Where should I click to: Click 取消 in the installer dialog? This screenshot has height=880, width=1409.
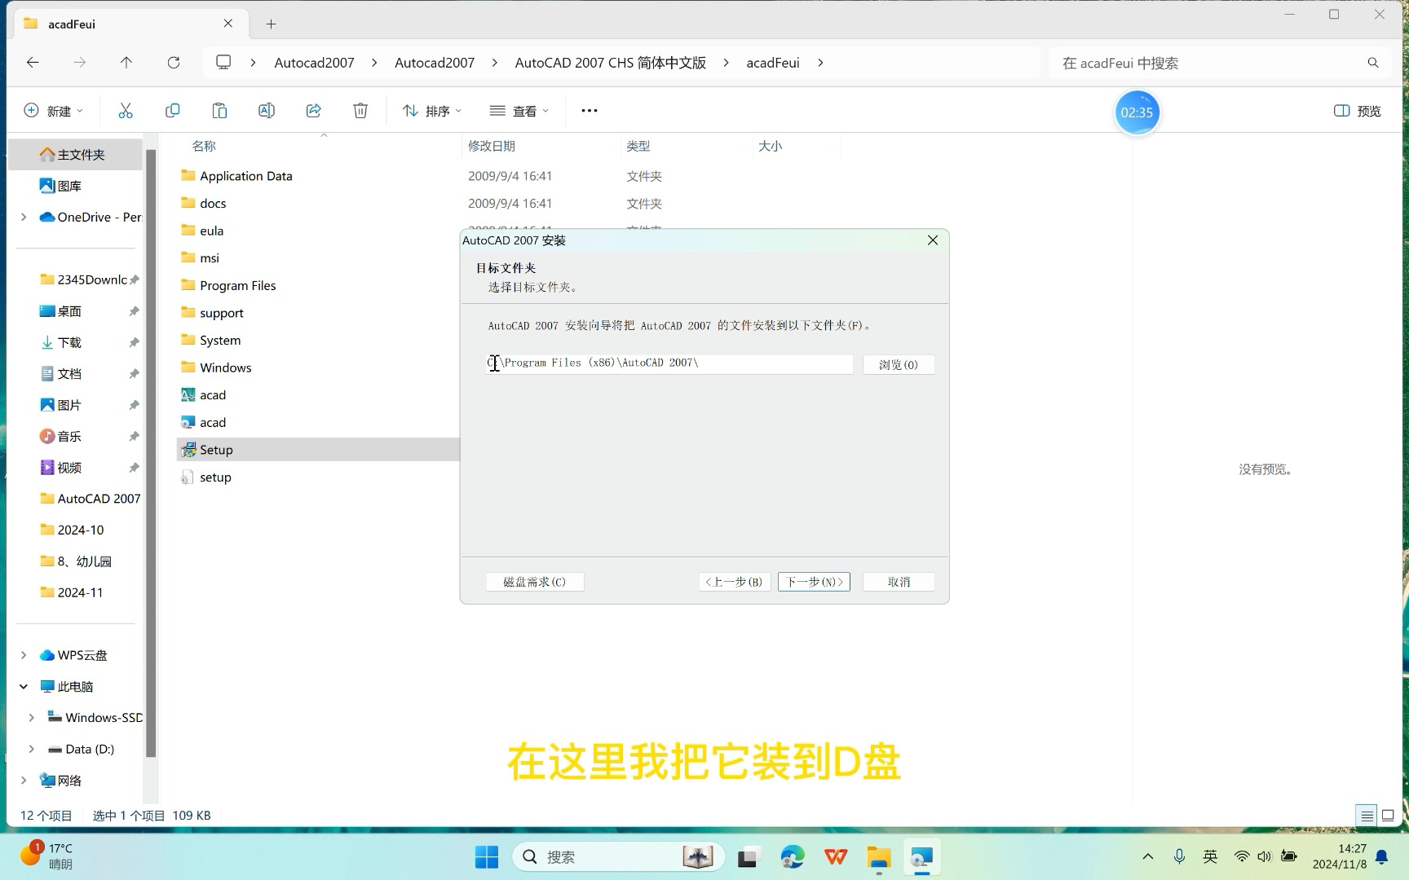(899, 582)
